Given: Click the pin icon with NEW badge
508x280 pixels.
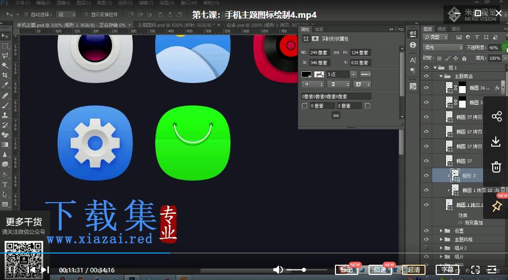Looking at the screenshot, I should (x=497, y=206).
